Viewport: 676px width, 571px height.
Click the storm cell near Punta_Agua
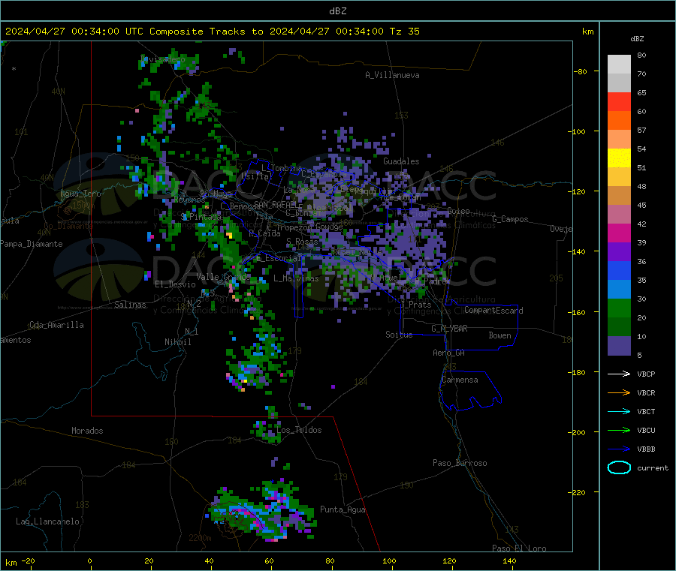[263, 512]
